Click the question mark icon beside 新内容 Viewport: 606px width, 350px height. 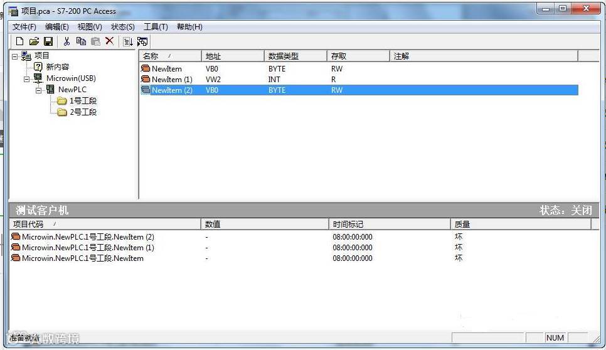38,67
